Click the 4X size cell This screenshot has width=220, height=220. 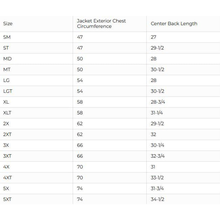tap(6, 167)
